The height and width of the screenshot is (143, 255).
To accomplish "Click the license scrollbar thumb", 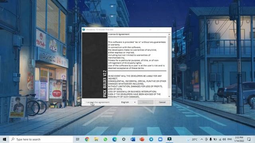I will click(169, 62).
